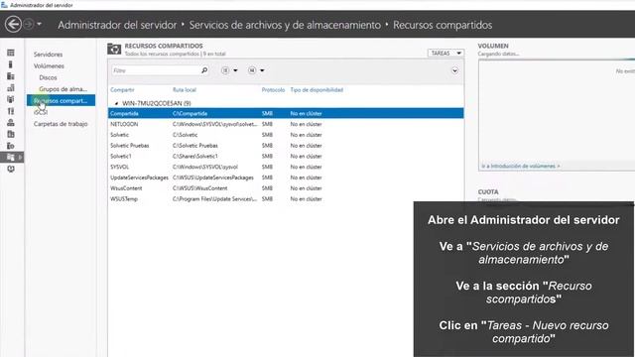
Task: Select the WsusContent share row
Action: pyautogui.click(x=286, y=188)
